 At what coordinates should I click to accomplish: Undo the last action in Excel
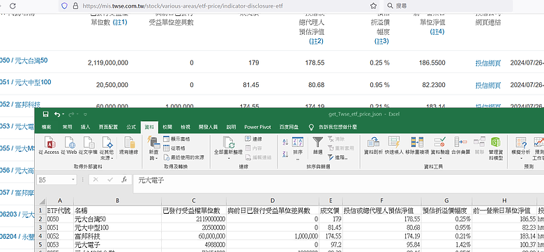point(57,114)
